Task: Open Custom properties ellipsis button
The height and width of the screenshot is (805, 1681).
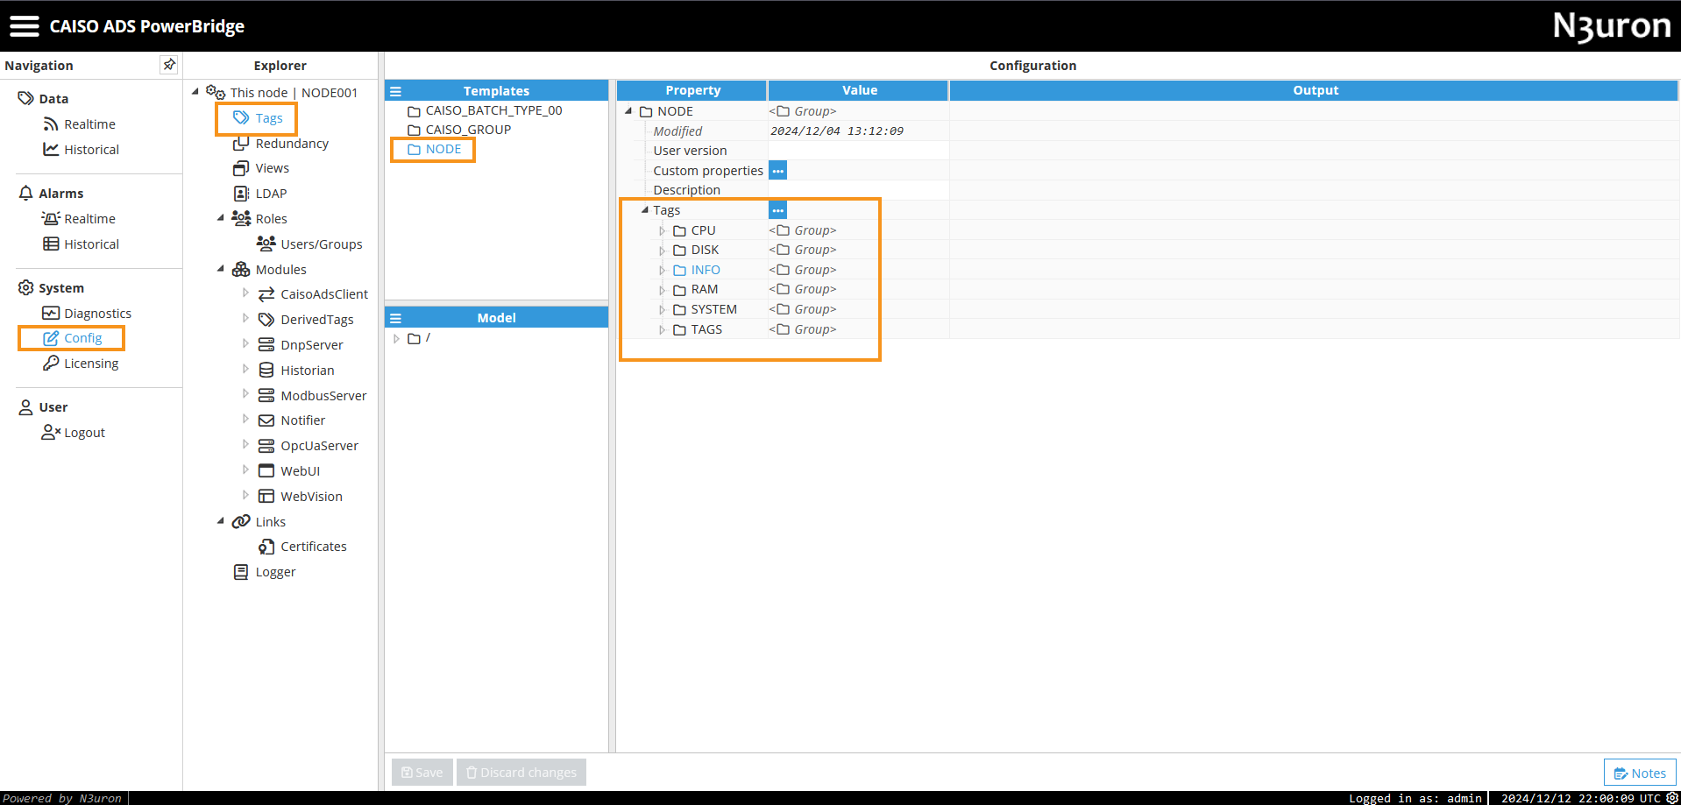Action: tap(777, 171)
